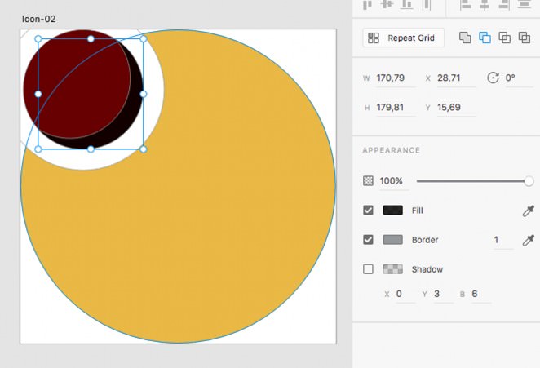Image resolution: width=540 pixels, height=368 pixels.
Task: Click the Align Right icon
Action: click(504, 4)
